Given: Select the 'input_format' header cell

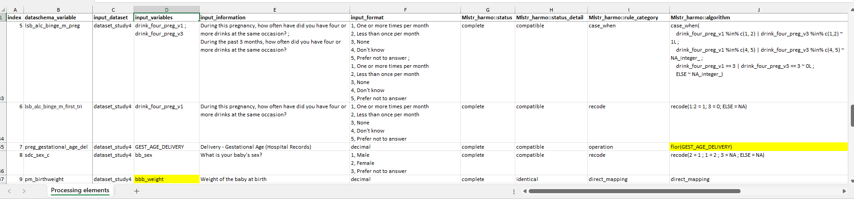Looking at the screenshot, I should pos(405,18).
